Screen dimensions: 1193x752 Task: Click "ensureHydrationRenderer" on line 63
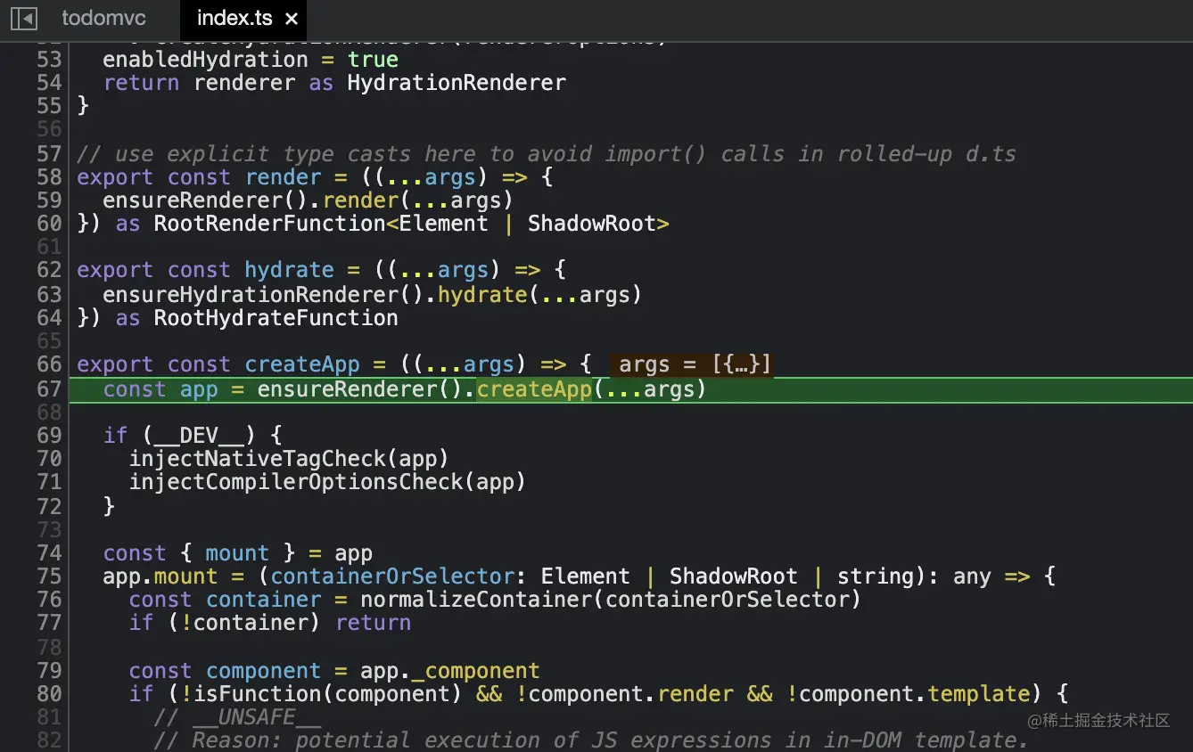pyautogui.click(x=251, y=295)
